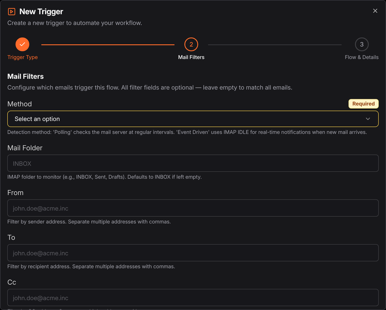Screen dimensions: 386x310
Task: Click the From address input field
Action: click(193, 208)
